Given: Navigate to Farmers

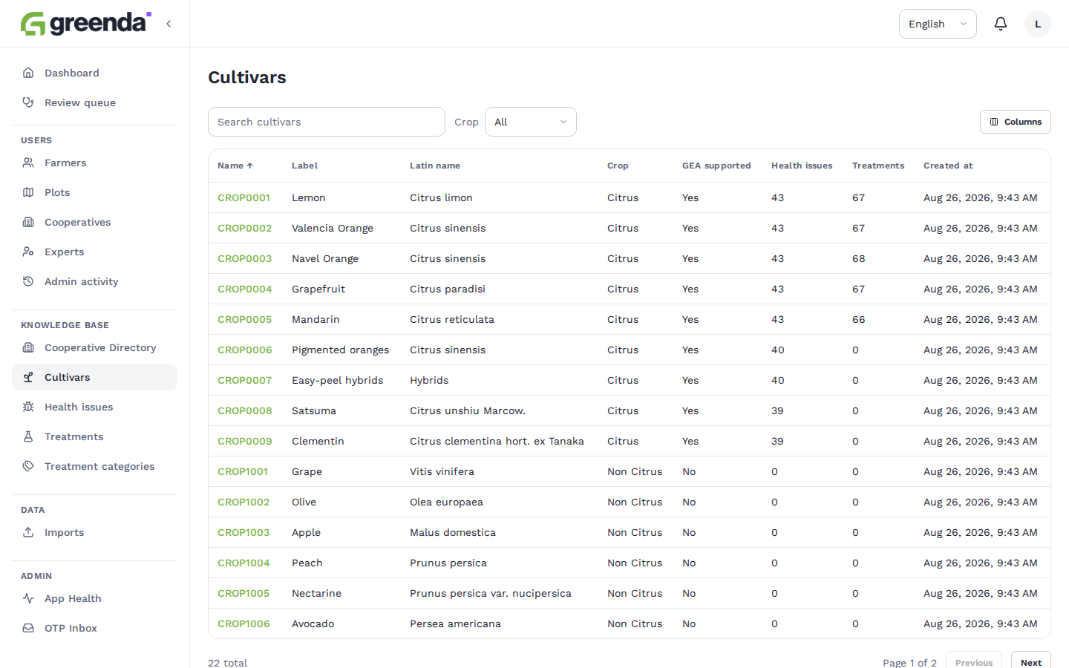Looking at the screenshot, I should pyautogui.click(x=94, y=163).
